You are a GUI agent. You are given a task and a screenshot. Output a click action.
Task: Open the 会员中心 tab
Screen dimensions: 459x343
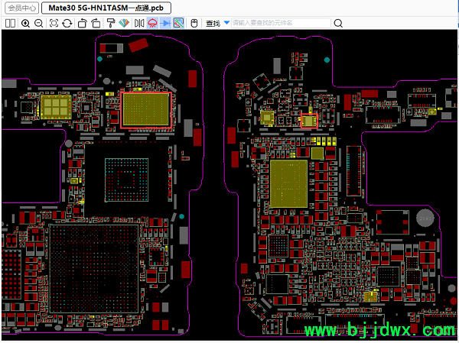click(22, 8)
